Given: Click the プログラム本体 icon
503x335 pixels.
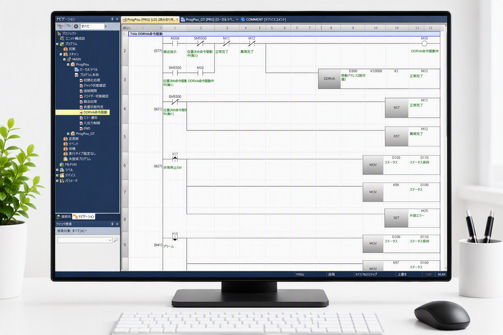Looking at the screenshot, I should [77, 75].
